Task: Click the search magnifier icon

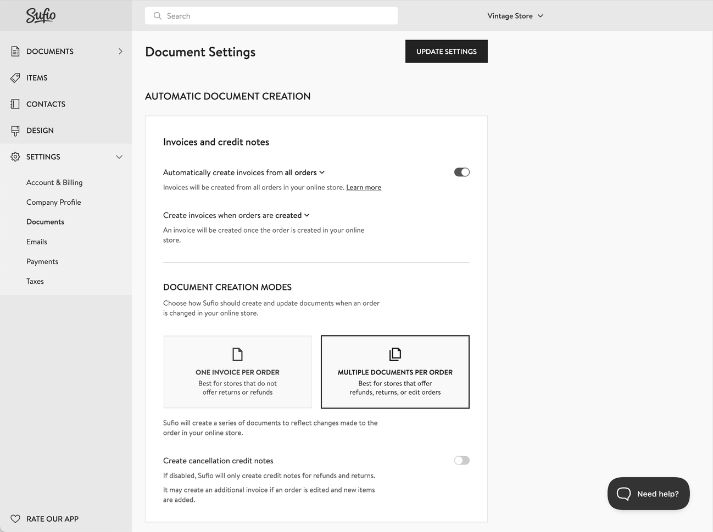Action: pos(158,16)
